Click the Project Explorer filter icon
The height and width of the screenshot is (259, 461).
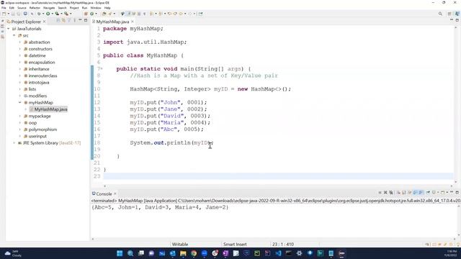point(69,21)
